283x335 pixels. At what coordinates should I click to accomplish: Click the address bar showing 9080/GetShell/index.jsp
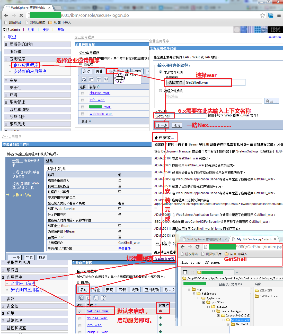(x=243, y=247)
